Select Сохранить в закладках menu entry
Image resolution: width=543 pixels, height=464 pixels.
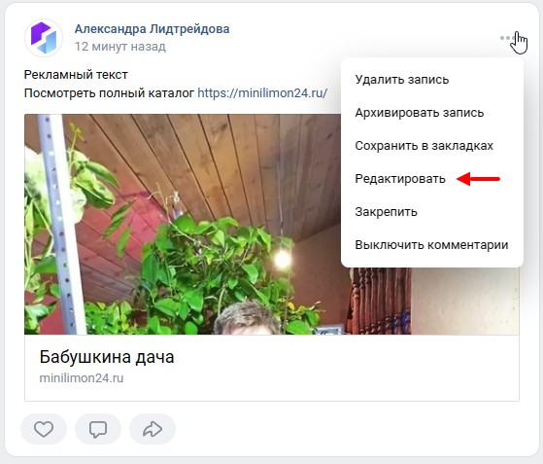click(x=424, y=146)
